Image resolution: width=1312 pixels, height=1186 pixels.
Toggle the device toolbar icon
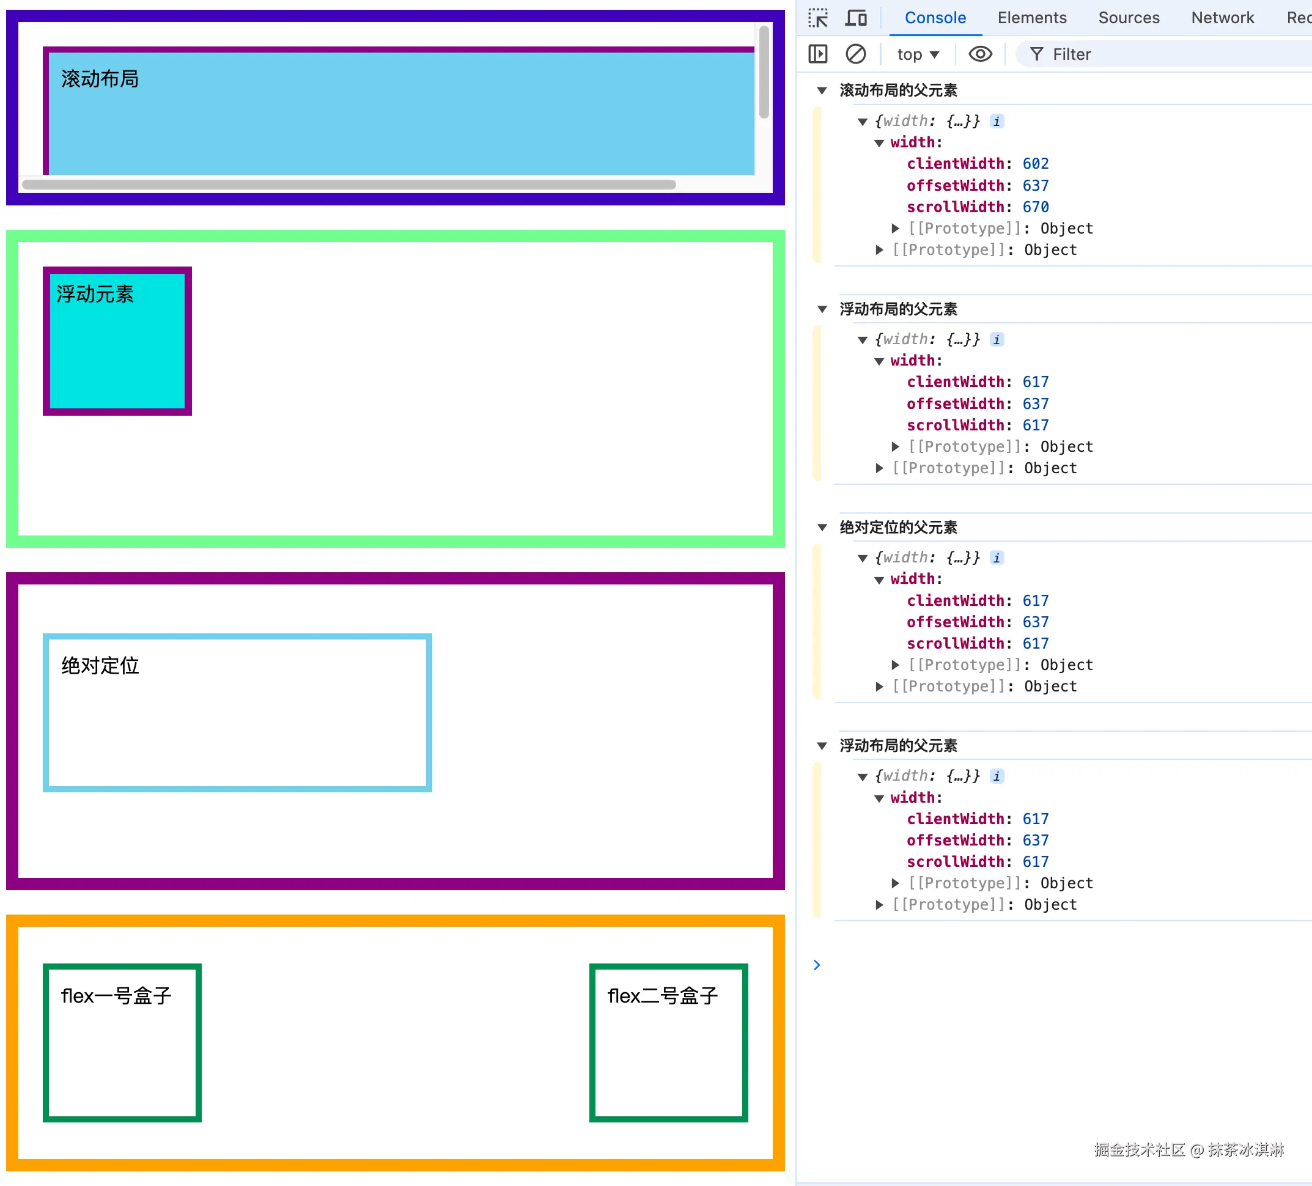click(856, 18)
